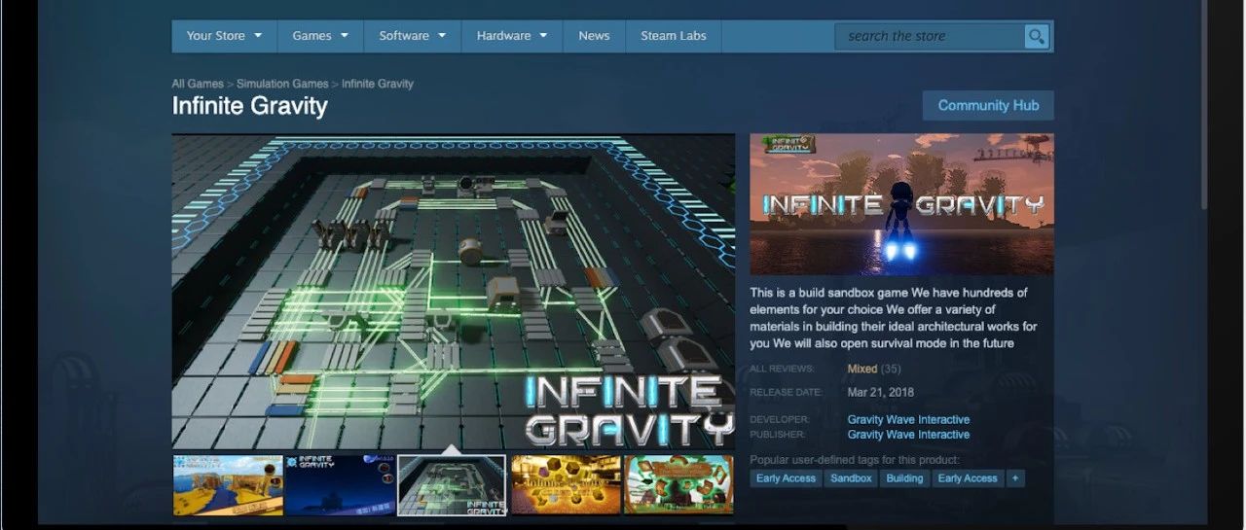Click the Infinite Gravity page title
1246x530 pixels.
tap(250, 106)
